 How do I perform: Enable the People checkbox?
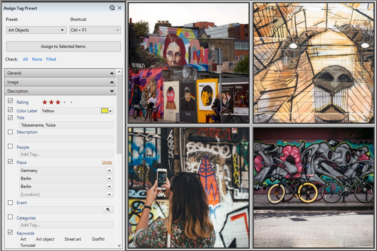coord(10,146)
